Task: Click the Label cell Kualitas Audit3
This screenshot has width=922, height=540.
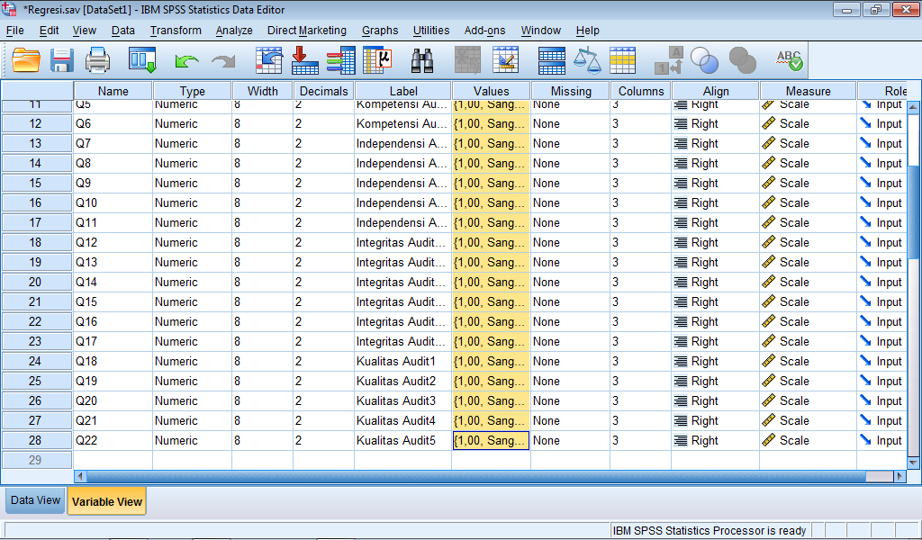Action: pos(402,401)
